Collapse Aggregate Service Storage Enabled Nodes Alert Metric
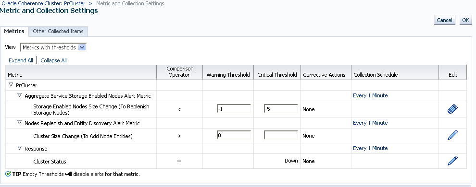 pos(19,95)
